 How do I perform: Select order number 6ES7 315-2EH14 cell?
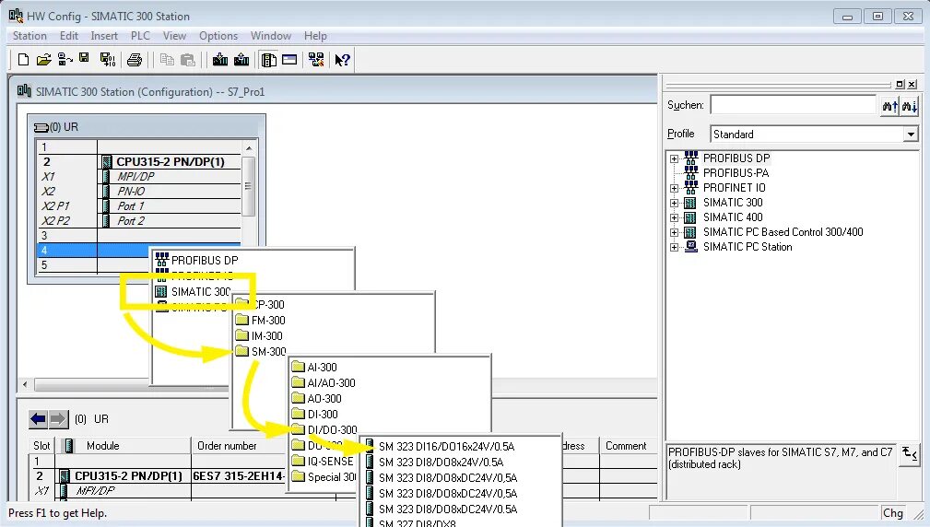click(239, 476)
